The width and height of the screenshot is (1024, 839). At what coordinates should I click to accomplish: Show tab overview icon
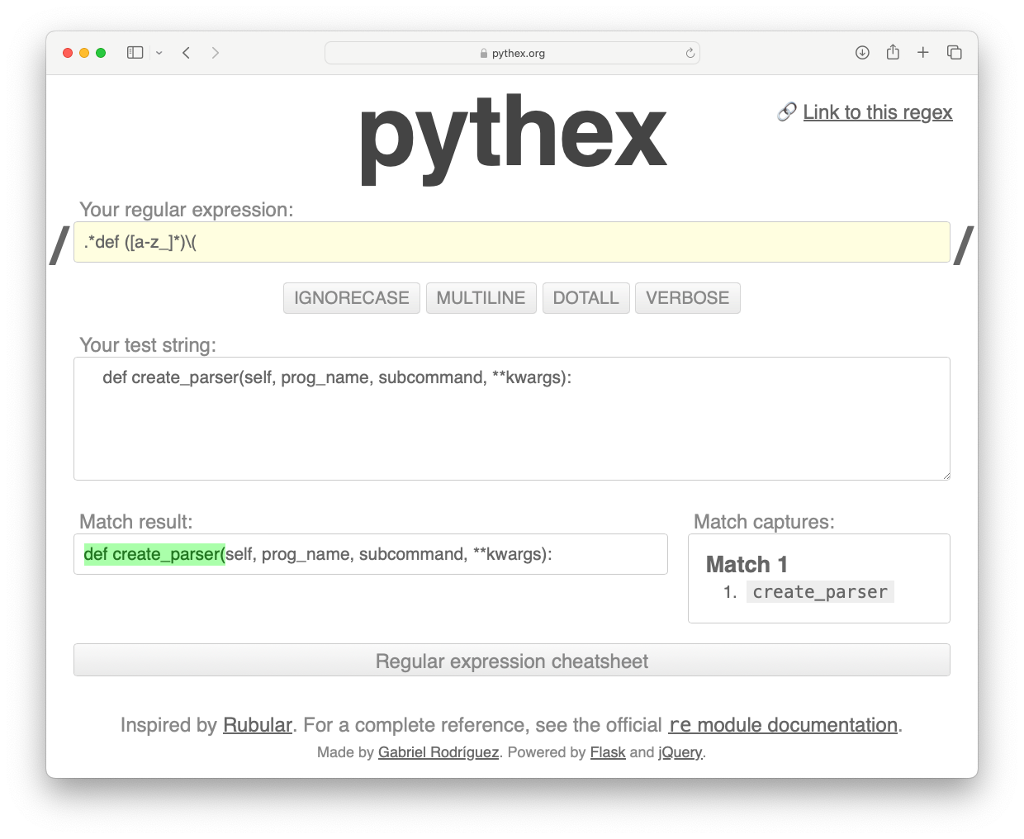pos(955,53)
